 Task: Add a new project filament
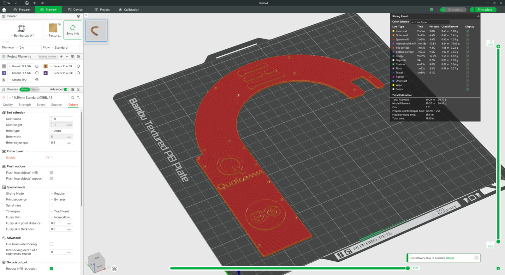click(61, 57)
